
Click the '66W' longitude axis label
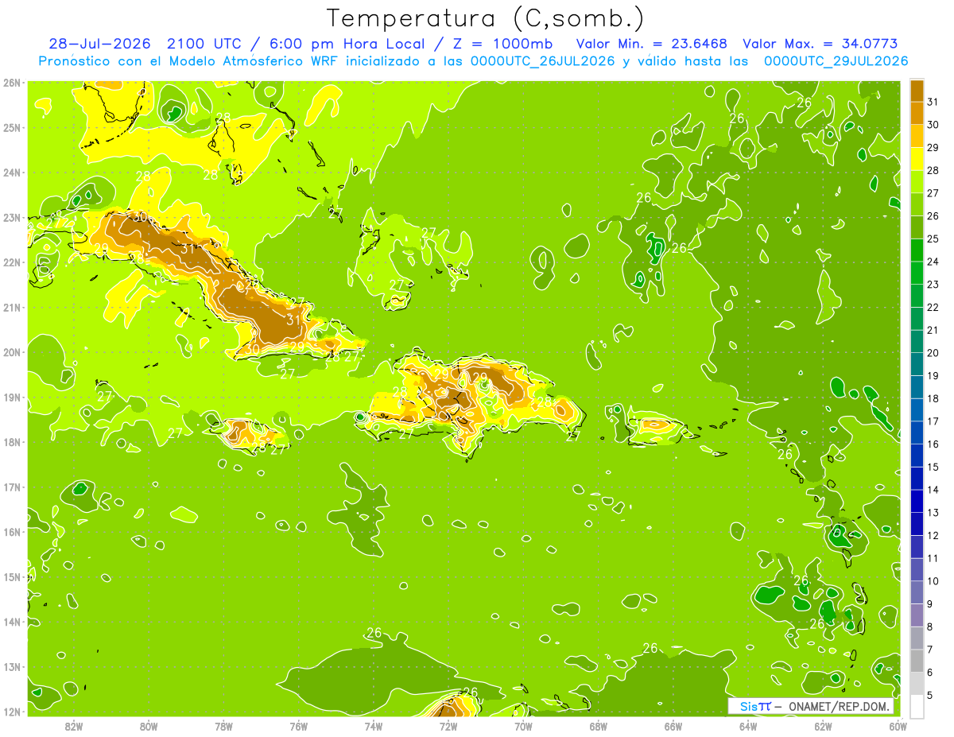pyautogui.click(x=673, y=726)
